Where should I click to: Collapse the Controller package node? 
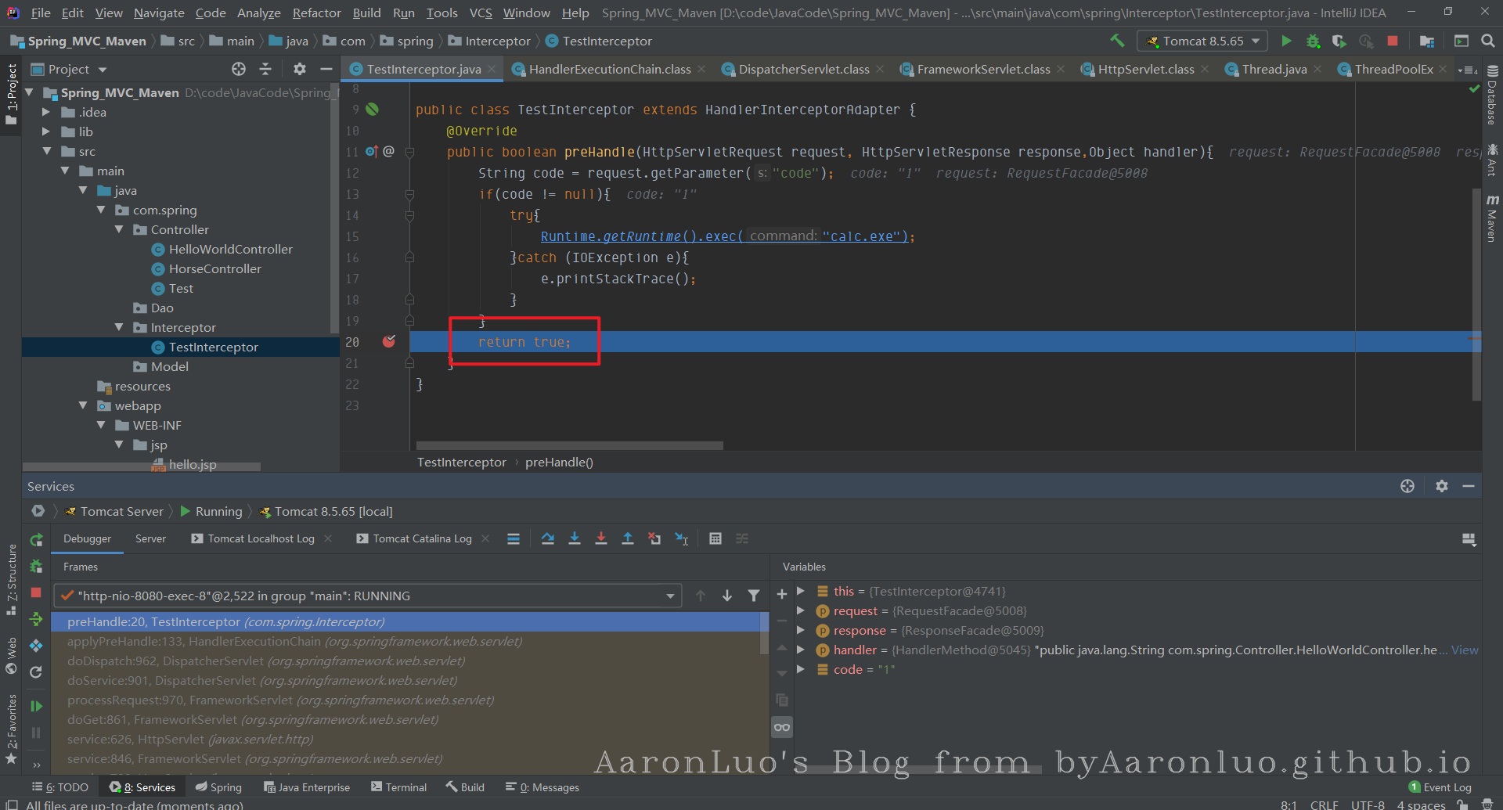pyautogui.click(x=119, y=229)
